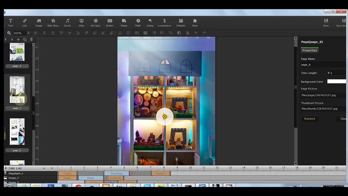Select the ShowStage block on StageLight_1 track

[117, 173]
